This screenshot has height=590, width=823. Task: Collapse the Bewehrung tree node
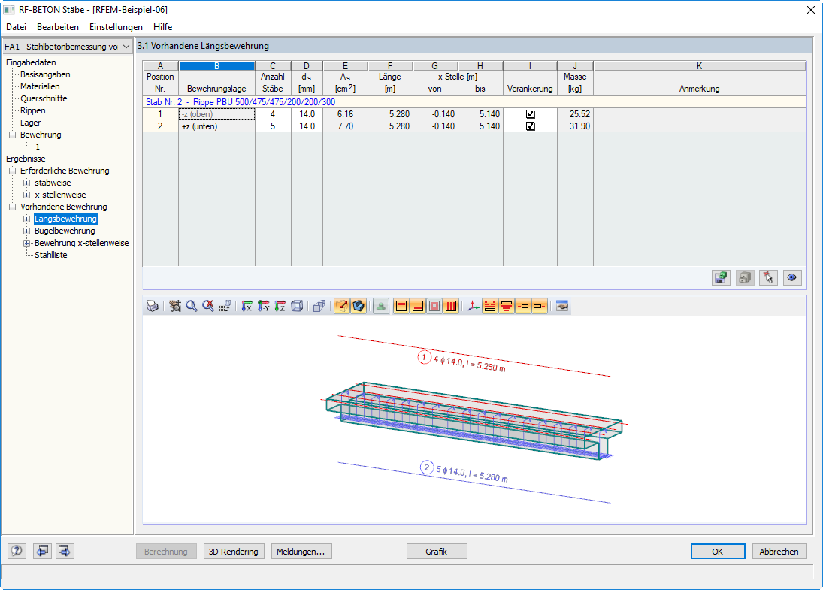12,135
